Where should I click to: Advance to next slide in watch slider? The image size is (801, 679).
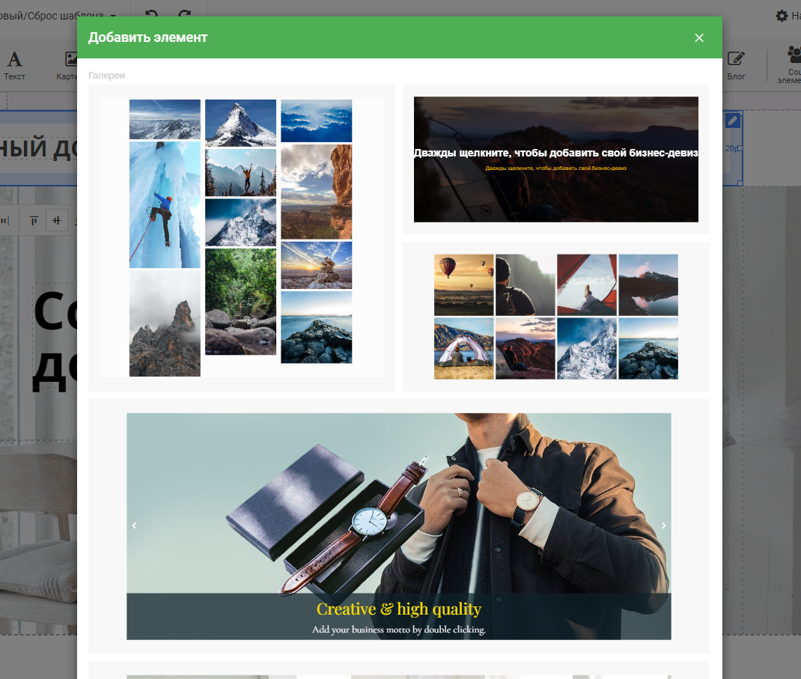point(663,526)
